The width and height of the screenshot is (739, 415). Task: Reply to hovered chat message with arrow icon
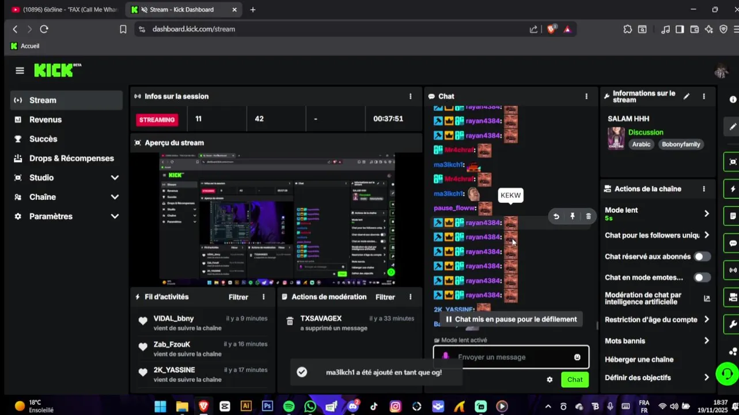[556, 216]
